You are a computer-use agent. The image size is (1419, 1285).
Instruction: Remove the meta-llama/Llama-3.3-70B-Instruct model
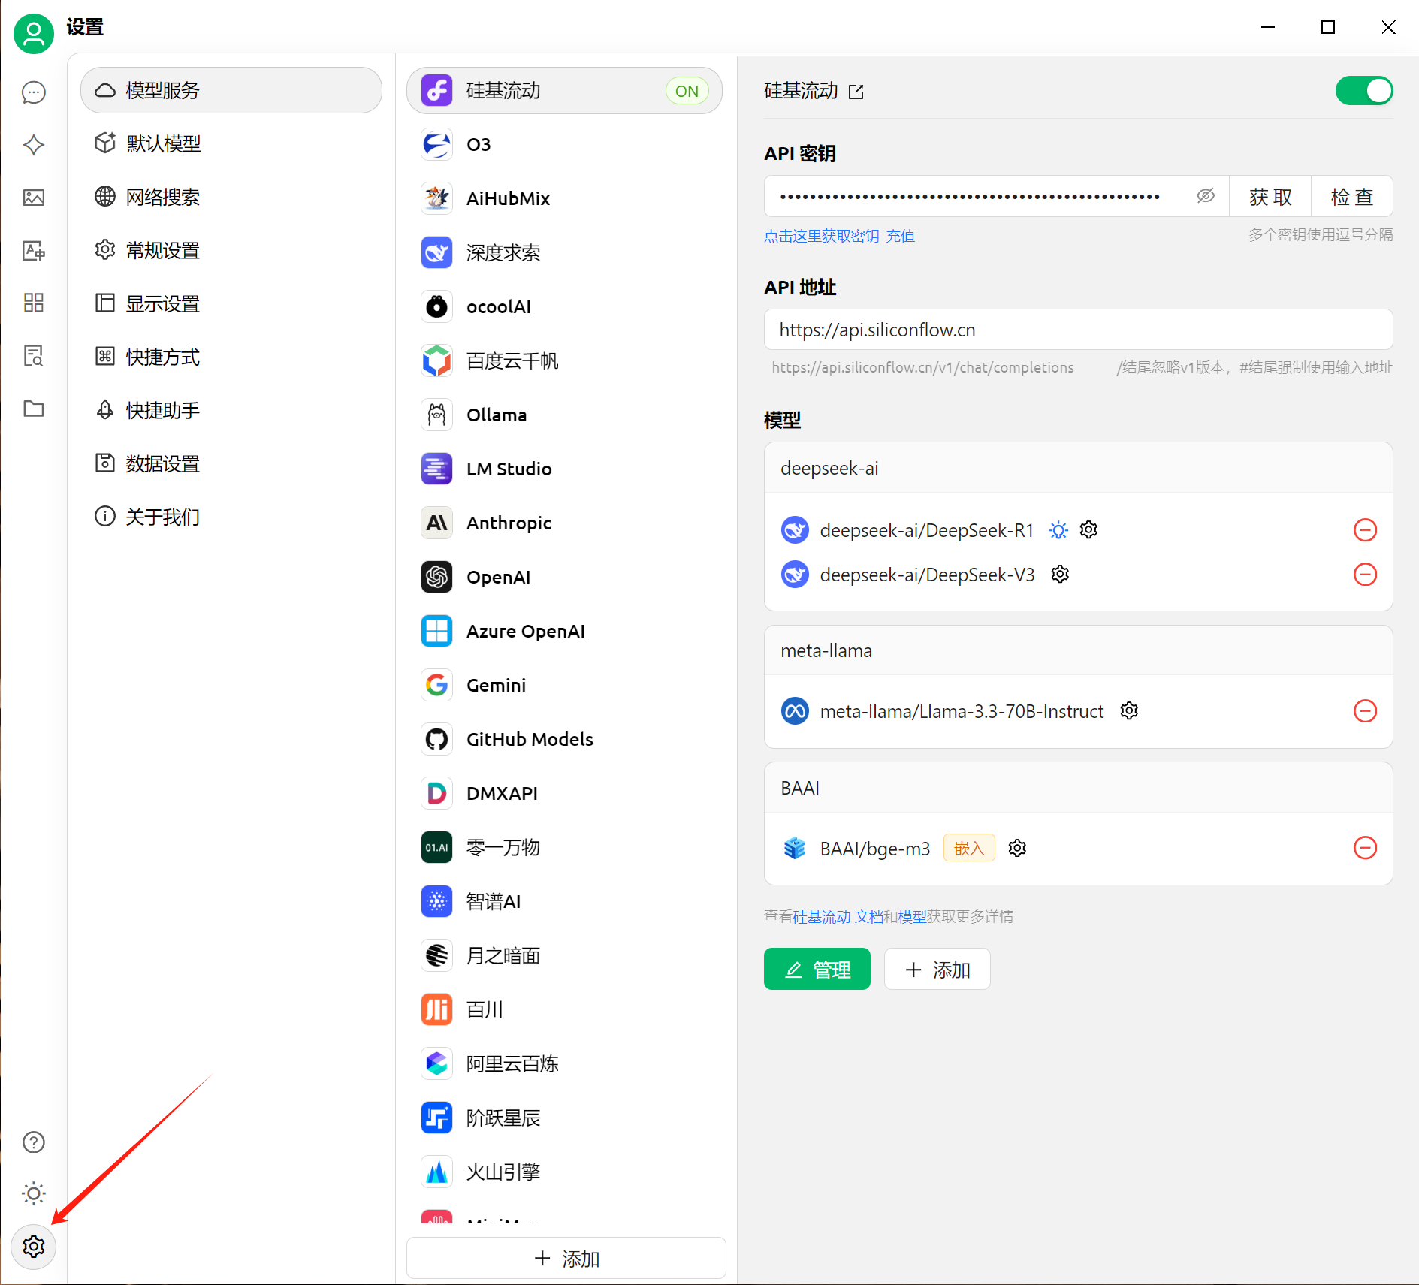pos(1365,710)
